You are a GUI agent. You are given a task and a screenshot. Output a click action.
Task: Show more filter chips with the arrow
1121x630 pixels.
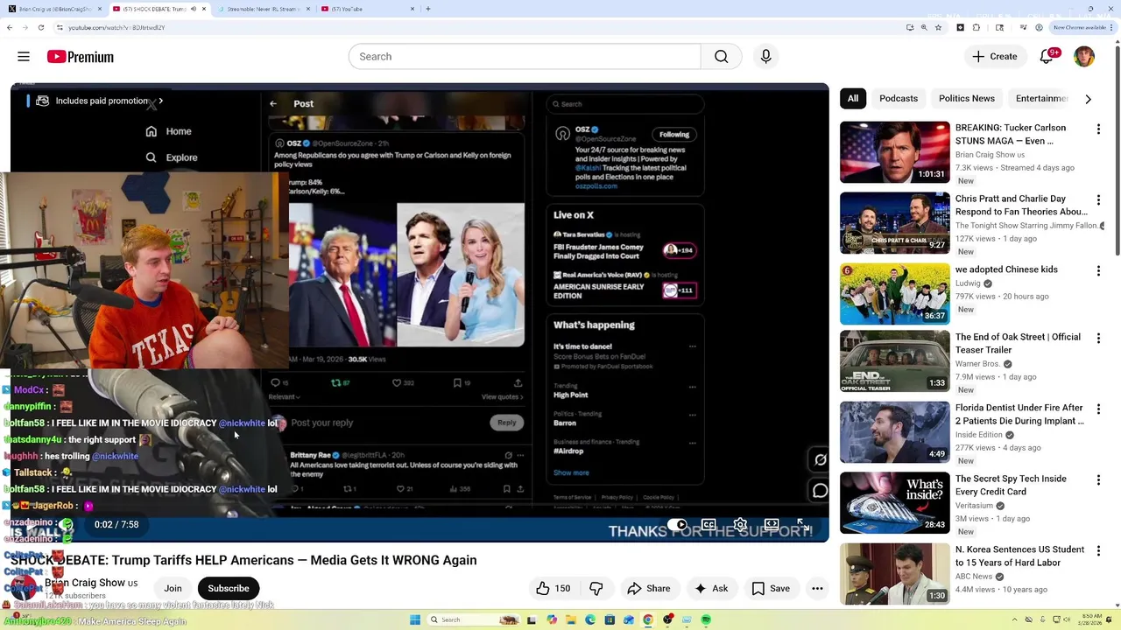[1088, 99]
